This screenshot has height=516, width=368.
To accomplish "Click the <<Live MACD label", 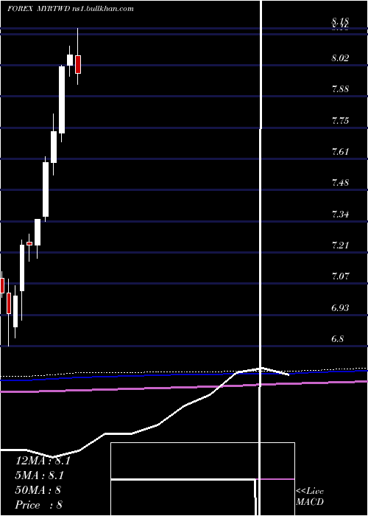I will [x=310, y=497].
